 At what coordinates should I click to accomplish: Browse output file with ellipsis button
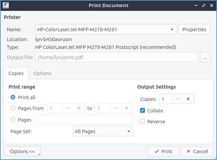(x=205, y=57)
